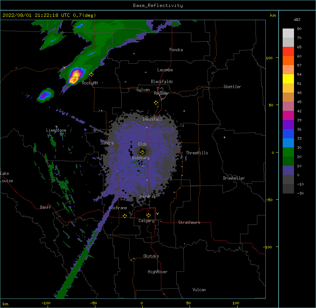Select the yellow diamond marker beside RockyMH

click(x=92, y=75)
